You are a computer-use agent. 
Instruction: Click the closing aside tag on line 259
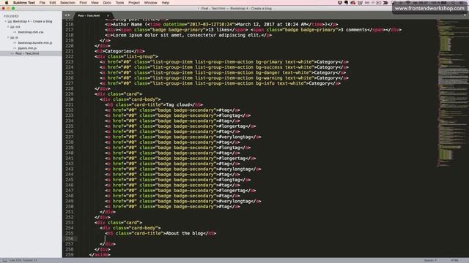(x=100, y=255)
